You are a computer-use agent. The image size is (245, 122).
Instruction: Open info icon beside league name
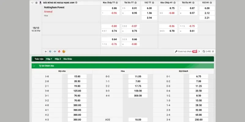[x=76, y=2]
